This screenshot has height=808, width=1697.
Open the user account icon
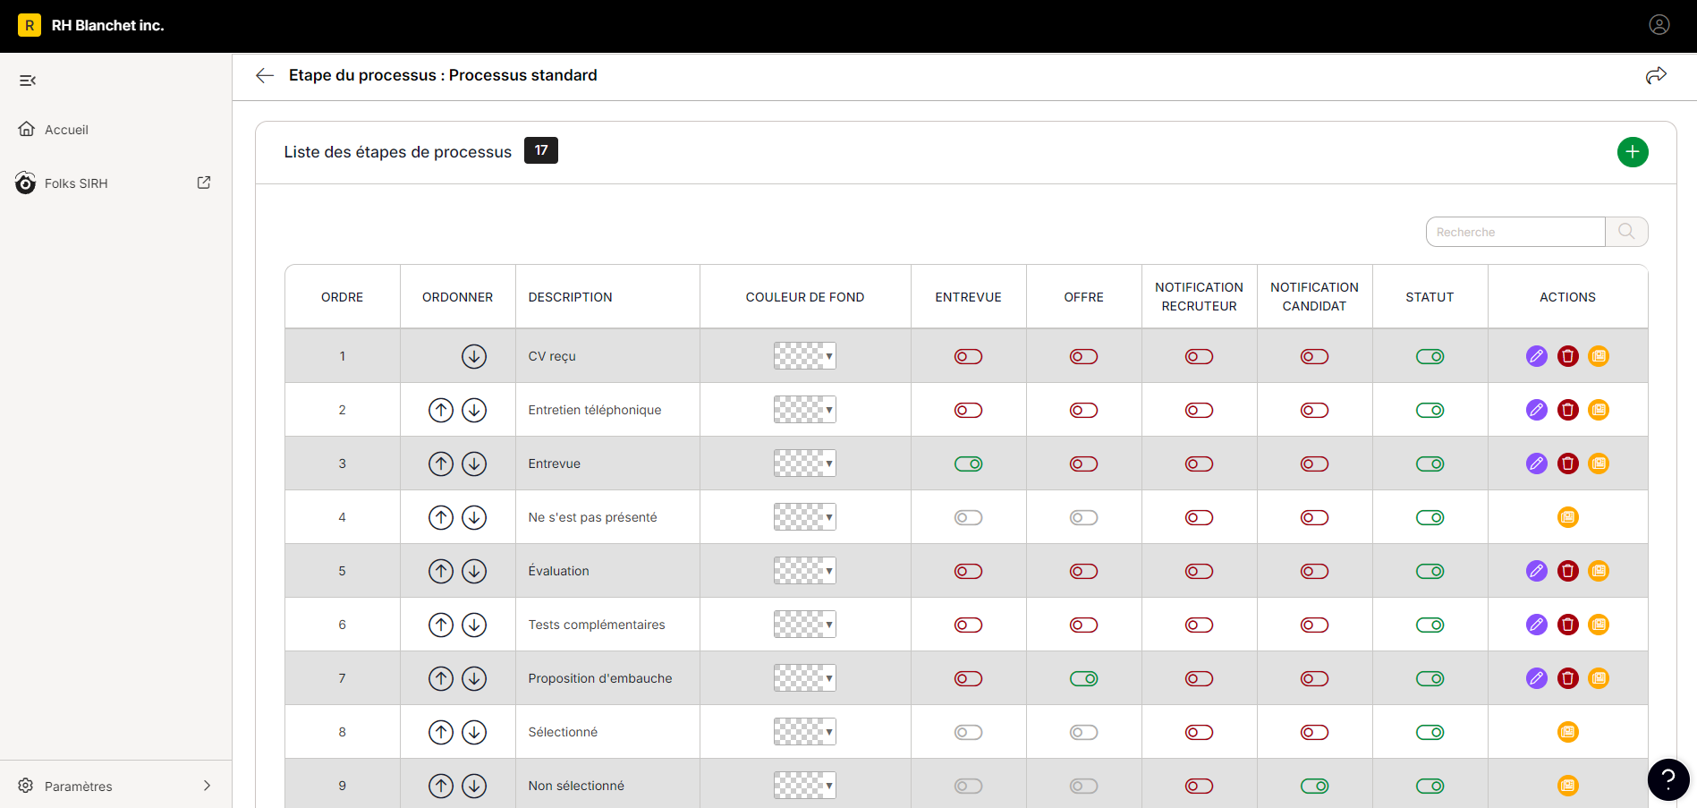point(1659,25)
